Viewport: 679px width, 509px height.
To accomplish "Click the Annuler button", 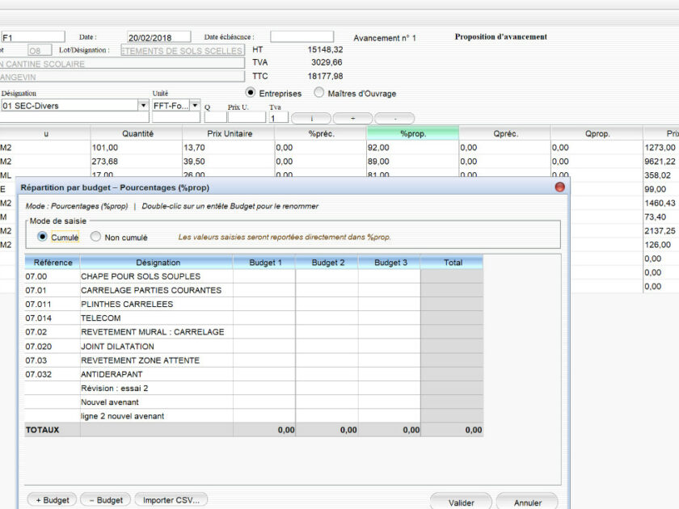I will [527, 502].
